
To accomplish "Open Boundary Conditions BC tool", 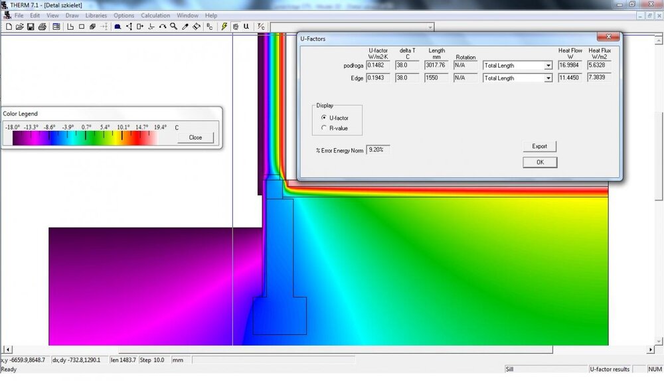I will 210,27.
